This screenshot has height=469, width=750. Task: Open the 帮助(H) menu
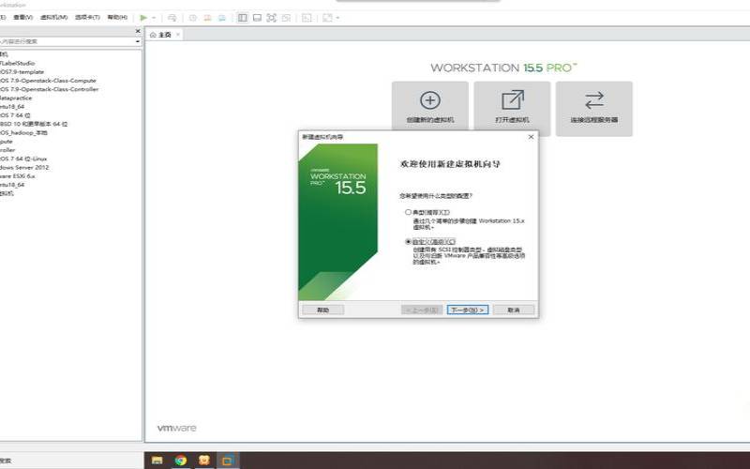[117, 17]
